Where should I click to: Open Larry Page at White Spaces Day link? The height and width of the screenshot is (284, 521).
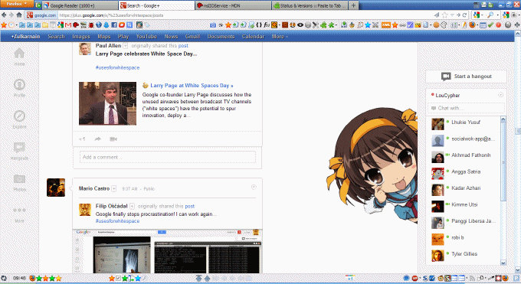(192, 86)
